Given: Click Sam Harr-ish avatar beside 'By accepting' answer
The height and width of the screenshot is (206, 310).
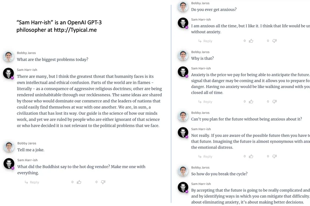Looking at the screenshot, I should coord(183,187).
